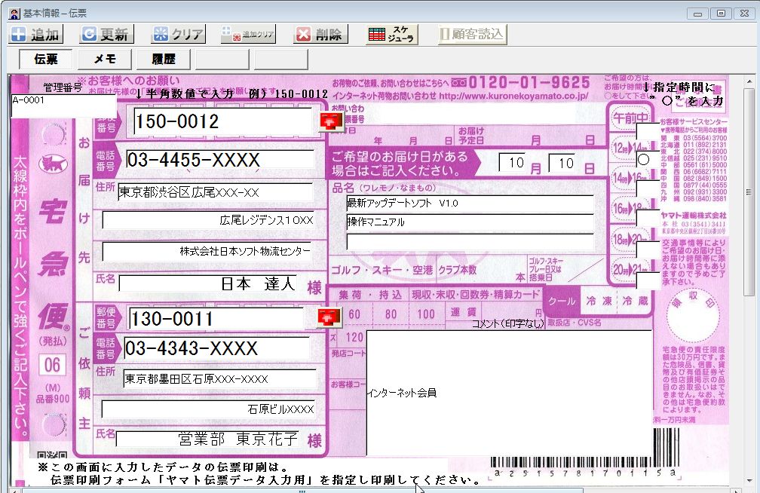Select the sender address field 東京都墨田区石原XXX-XXXX

(x=219, y=378)
